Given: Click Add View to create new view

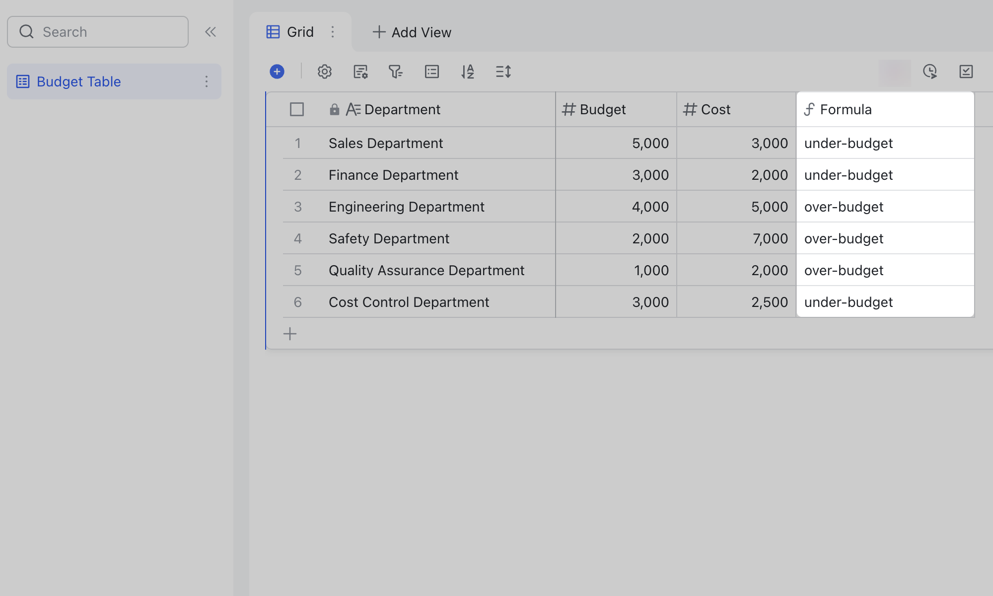Looking at the screenshot, I should tap(411, 32).
